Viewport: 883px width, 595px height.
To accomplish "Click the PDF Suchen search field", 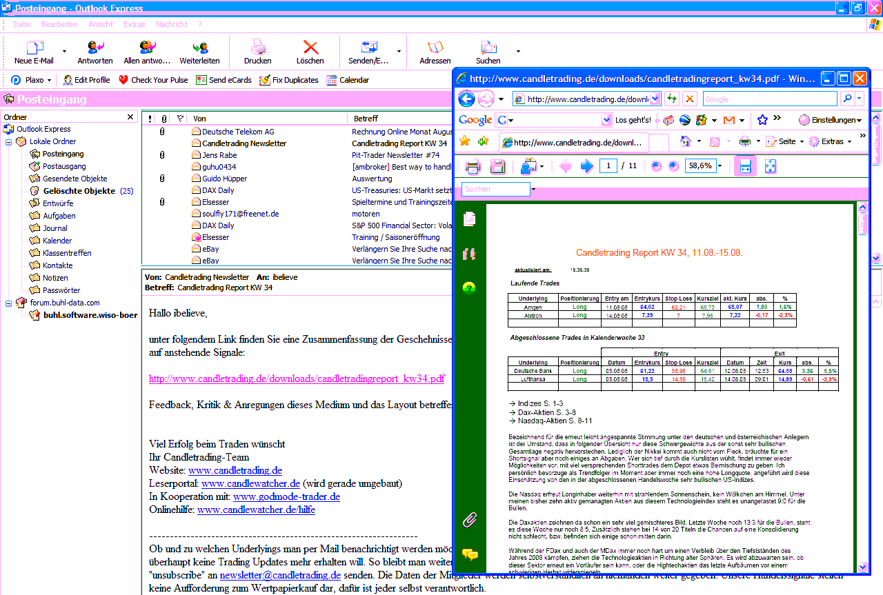I will (x=495, y=189).
